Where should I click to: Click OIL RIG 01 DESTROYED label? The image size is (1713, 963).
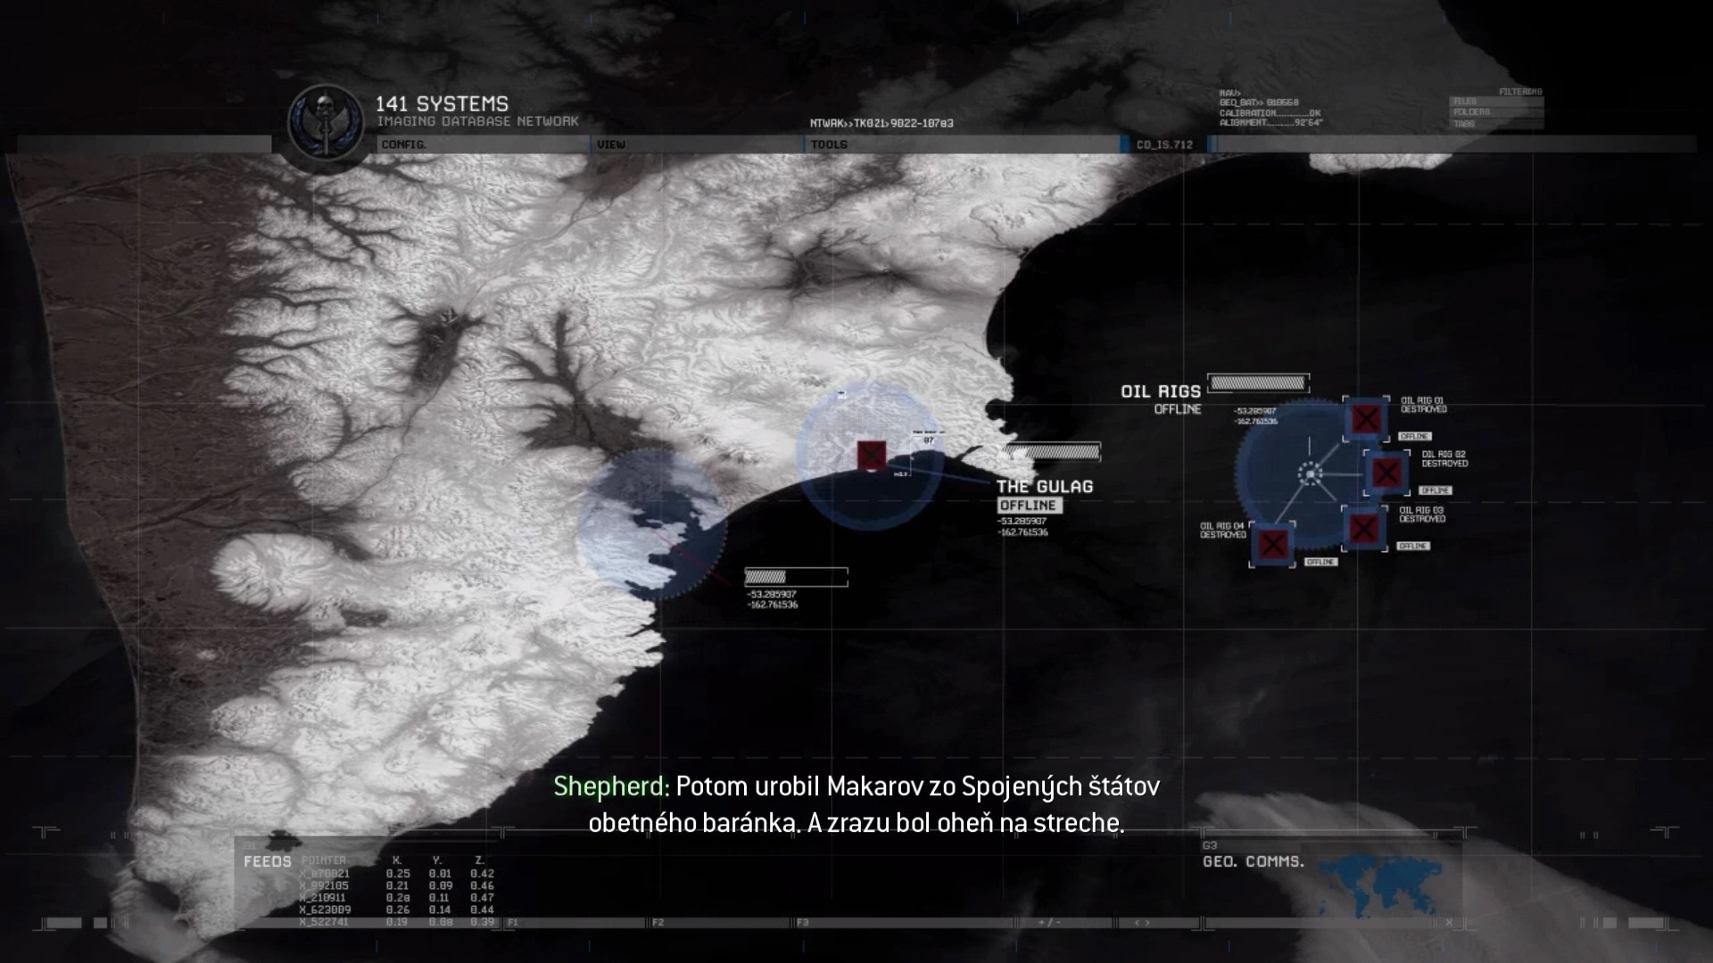tap(1423, 405)
